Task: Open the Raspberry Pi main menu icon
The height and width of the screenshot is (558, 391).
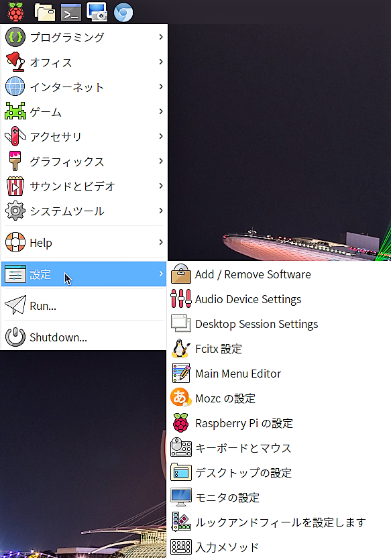Action: click(x=15, y=12)
